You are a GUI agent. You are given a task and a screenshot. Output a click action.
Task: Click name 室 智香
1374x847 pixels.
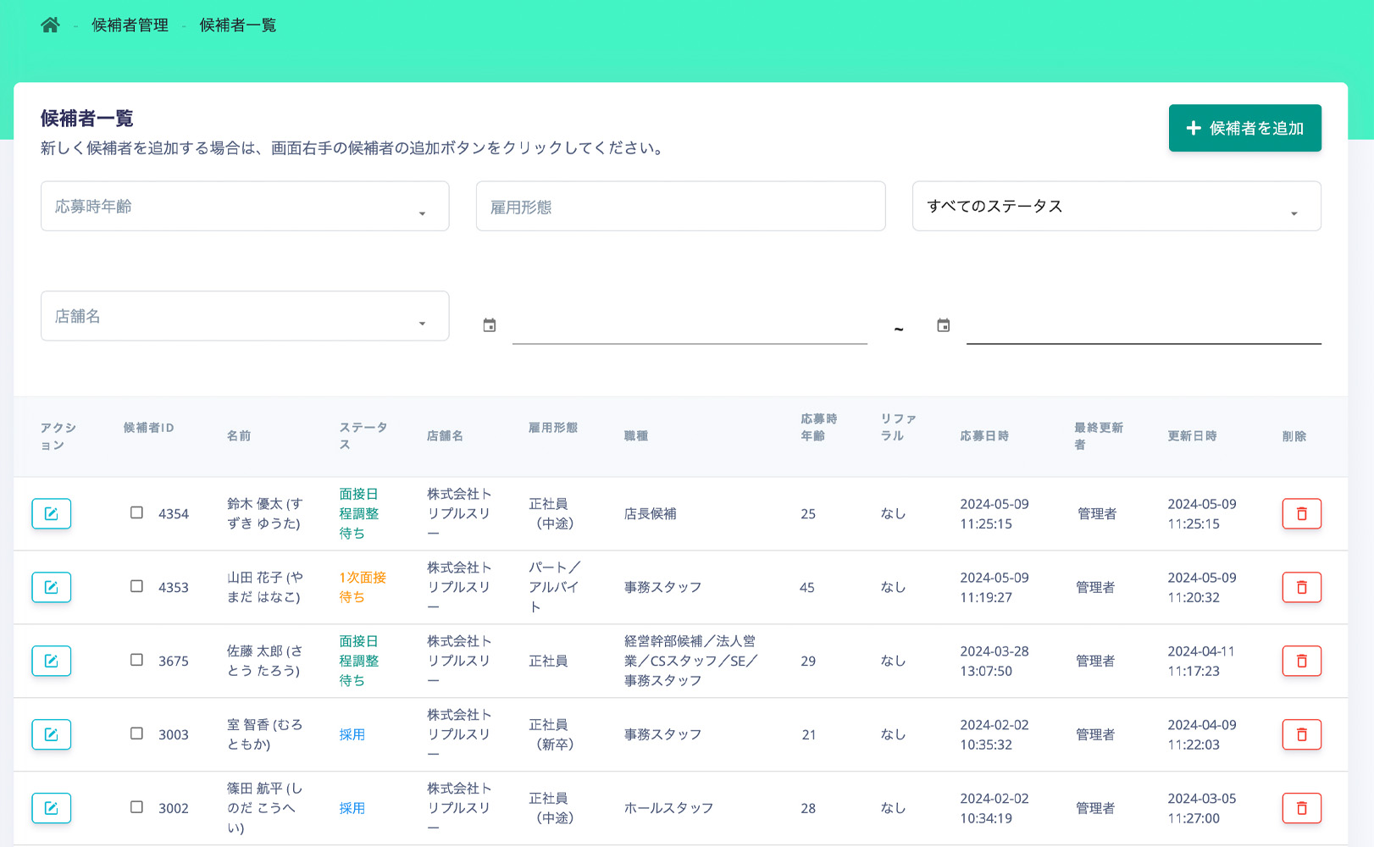point(264,734)
